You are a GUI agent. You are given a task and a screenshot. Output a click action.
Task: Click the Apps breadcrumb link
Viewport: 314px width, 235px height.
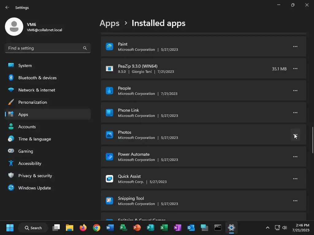(109, 23)
